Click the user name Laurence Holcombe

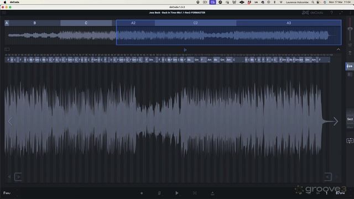tap(297, 2)
